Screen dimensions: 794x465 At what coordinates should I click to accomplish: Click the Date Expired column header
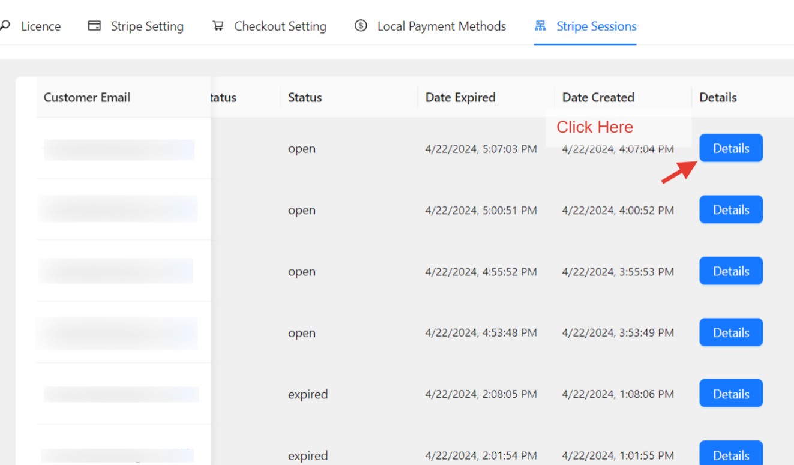[460, 97]
